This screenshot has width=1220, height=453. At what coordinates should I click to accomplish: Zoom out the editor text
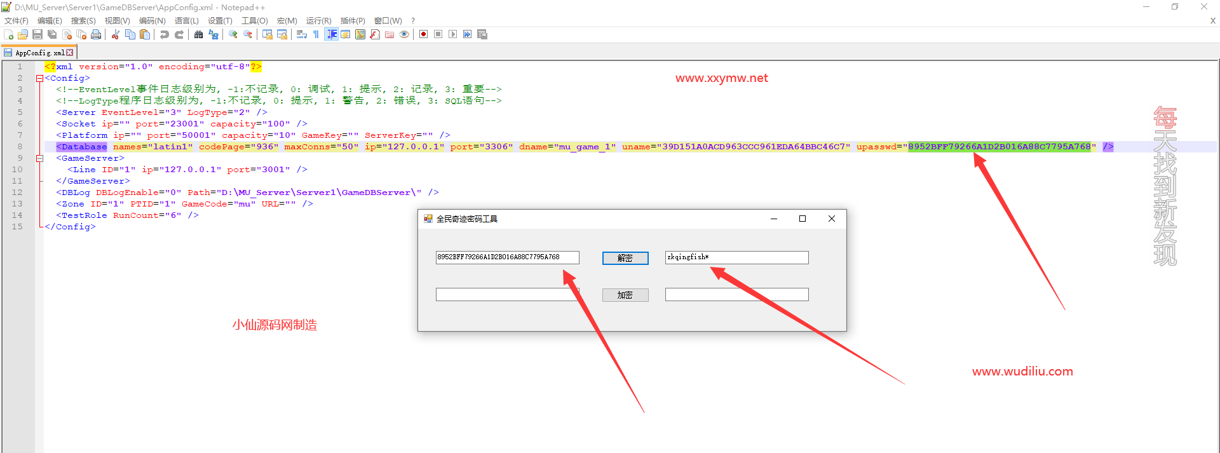coord(248,34)
